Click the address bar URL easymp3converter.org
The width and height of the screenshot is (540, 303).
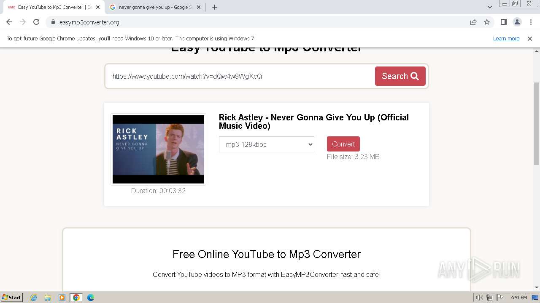coord(89,22)
